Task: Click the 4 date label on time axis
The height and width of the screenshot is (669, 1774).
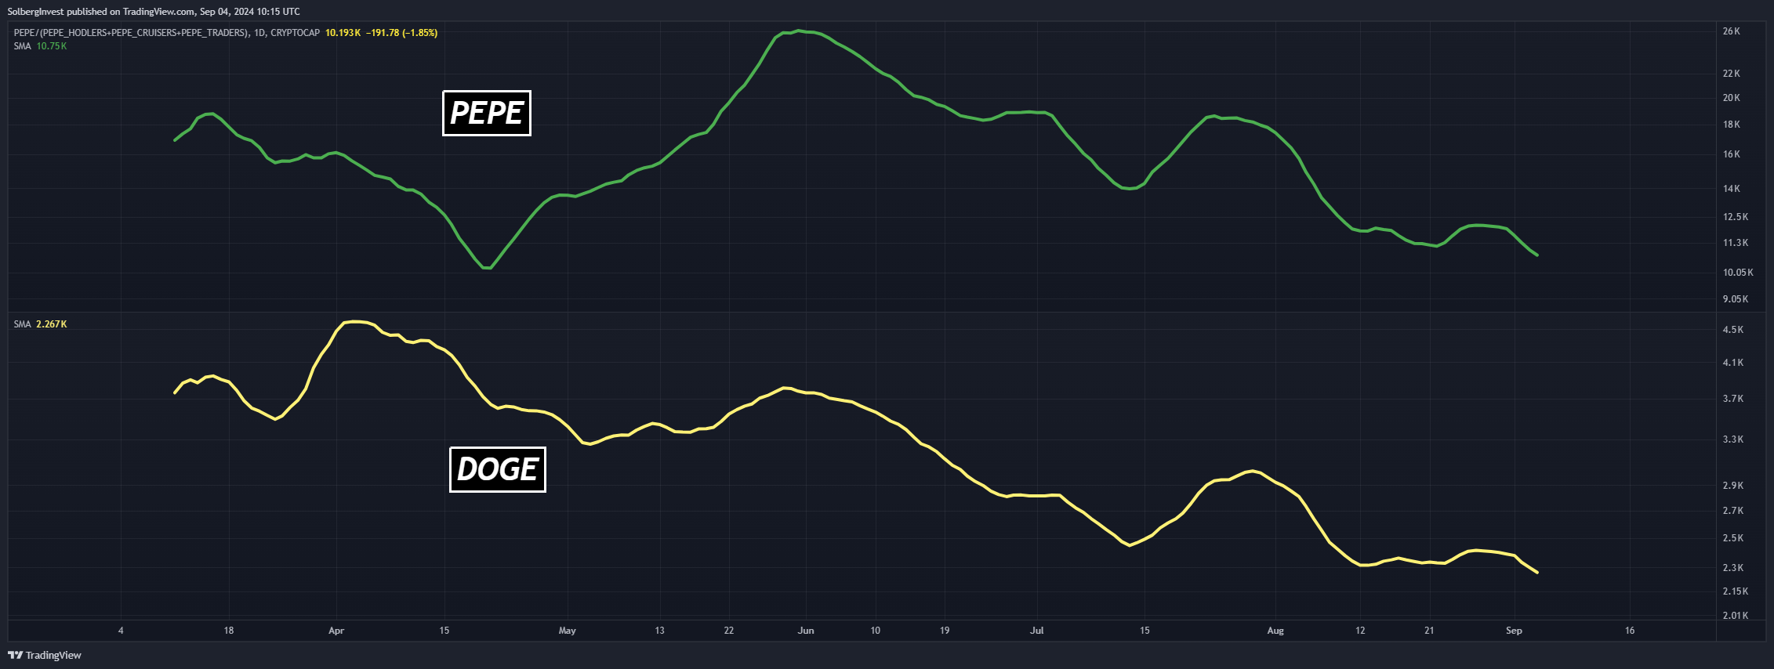Action: pyautogui.click(x=121, y=631)
